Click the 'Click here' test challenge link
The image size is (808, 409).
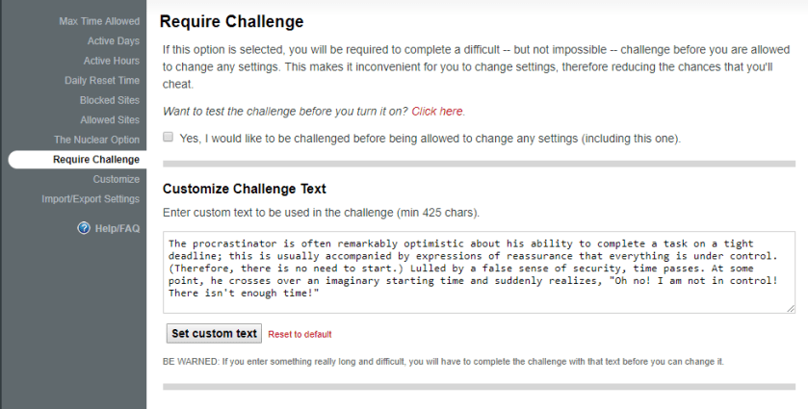click(x=437, y=112)
